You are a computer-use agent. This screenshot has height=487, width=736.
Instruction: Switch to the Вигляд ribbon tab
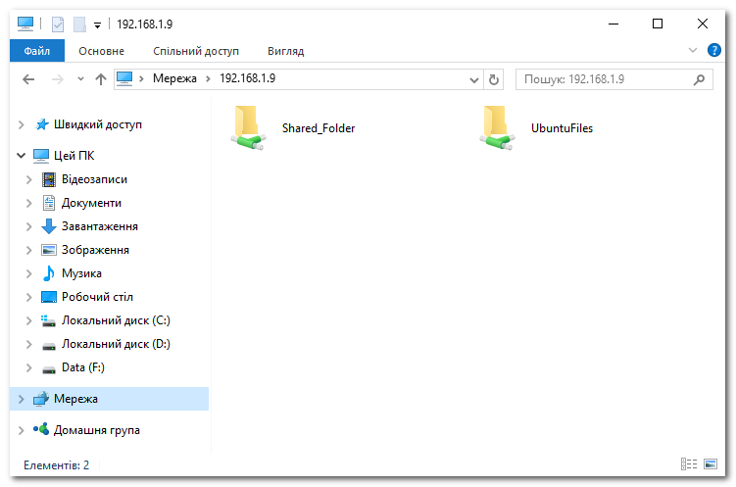286,51
